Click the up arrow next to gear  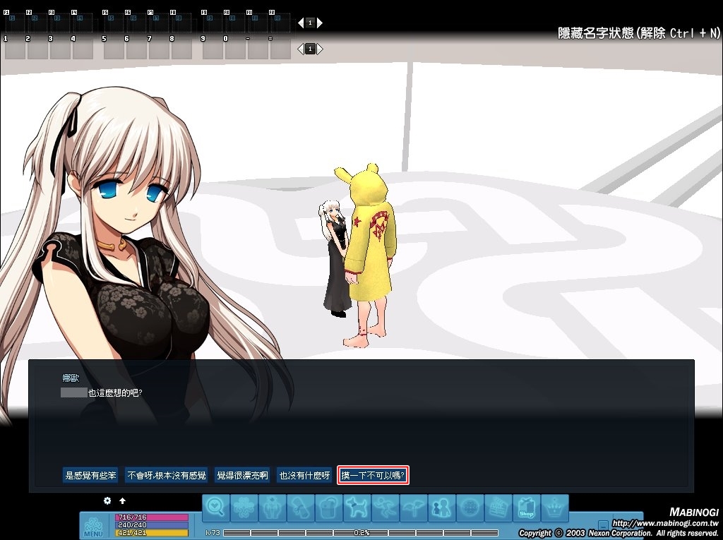[122, 501]
